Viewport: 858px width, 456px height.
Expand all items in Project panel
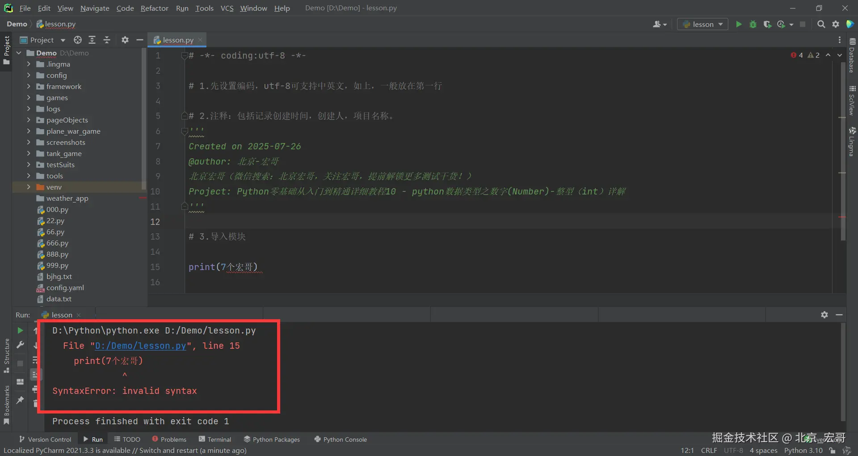click(92, 40)
